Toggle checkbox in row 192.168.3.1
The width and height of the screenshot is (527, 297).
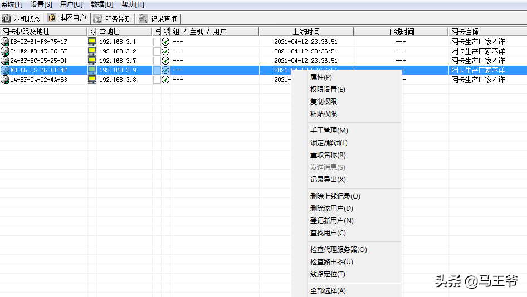157,42
